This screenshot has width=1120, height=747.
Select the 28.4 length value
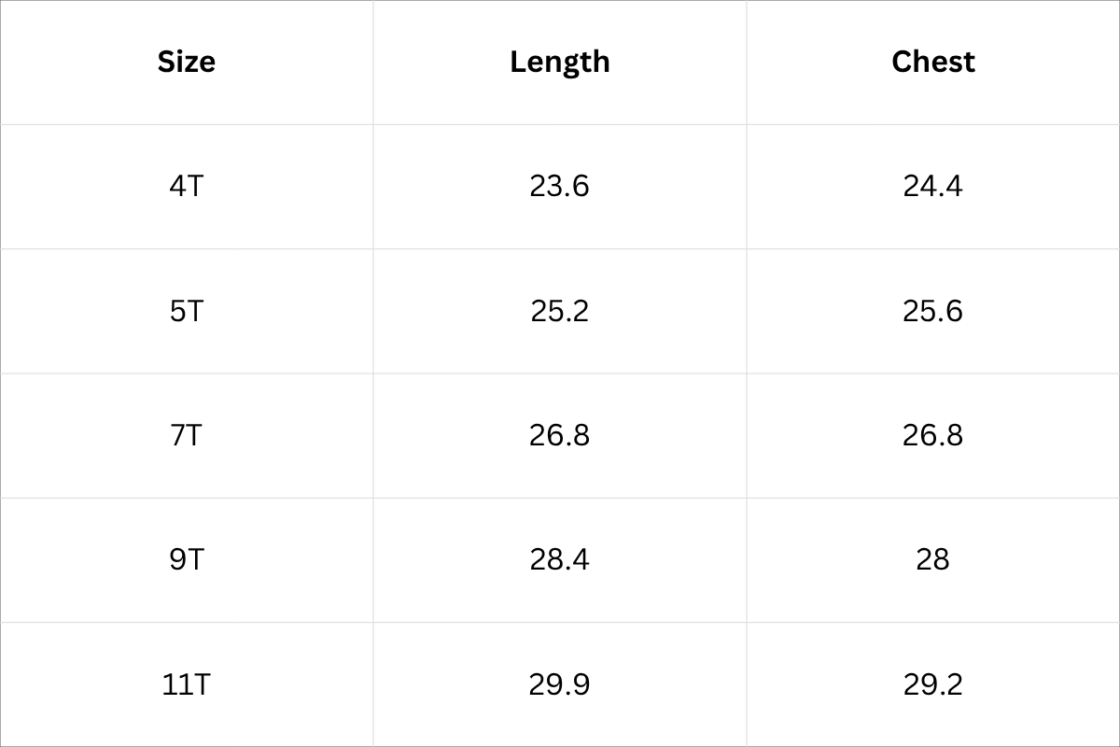click(x=560, y=559)
